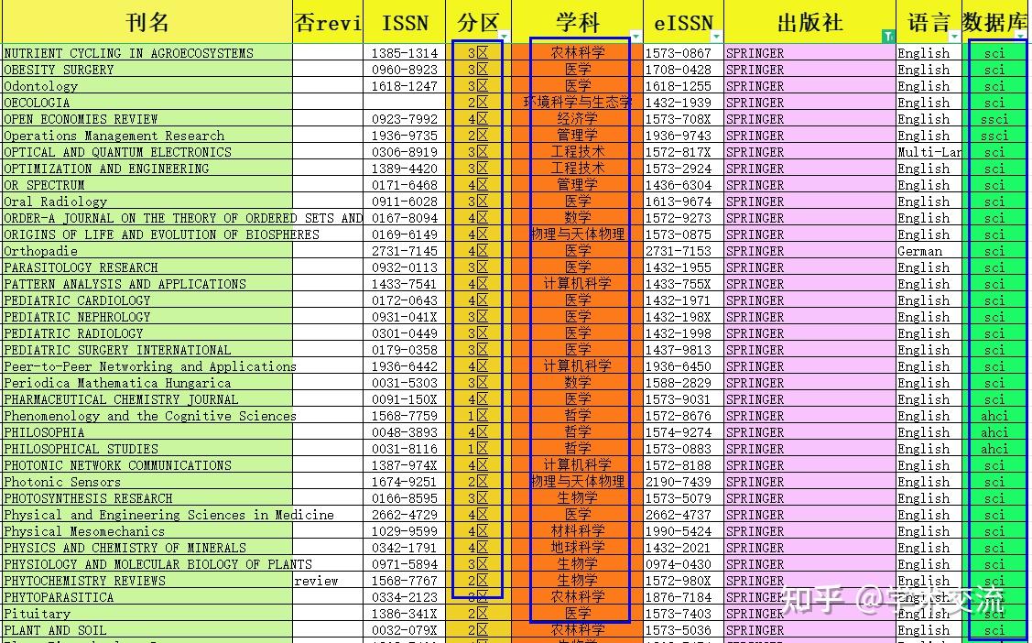1032x643 pixels.
Task: Select the 否revi column header
Action: point(327,20)
